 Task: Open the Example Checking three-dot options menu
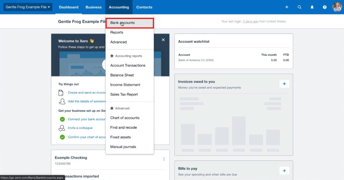[164, 159]
